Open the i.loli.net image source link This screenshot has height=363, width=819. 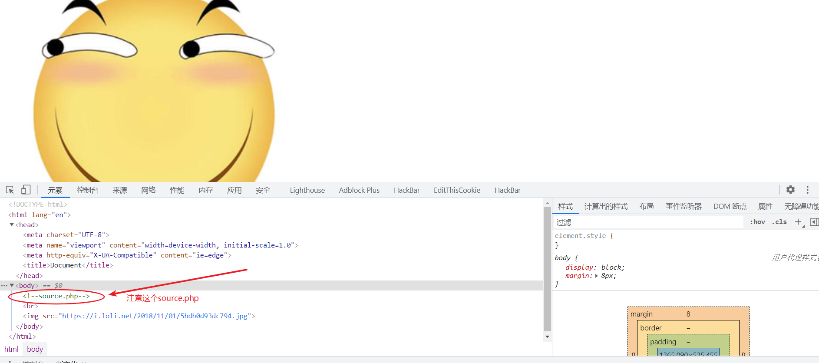155,316
